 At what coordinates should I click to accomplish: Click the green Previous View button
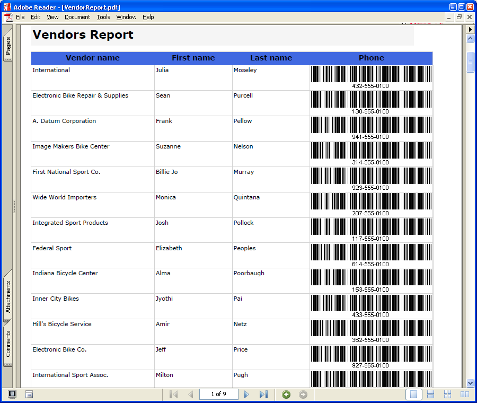coord(286,395)
